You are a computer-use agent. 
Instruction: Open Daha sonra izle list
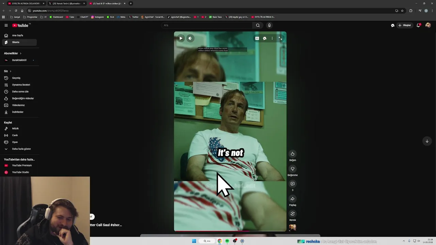pos(19,92)
